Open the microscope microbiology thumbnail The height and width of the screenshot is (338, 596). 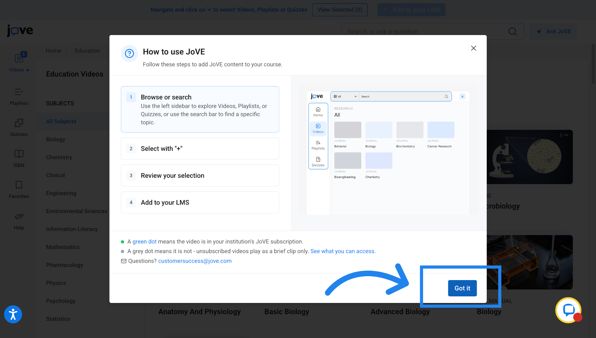click(530, 157)
